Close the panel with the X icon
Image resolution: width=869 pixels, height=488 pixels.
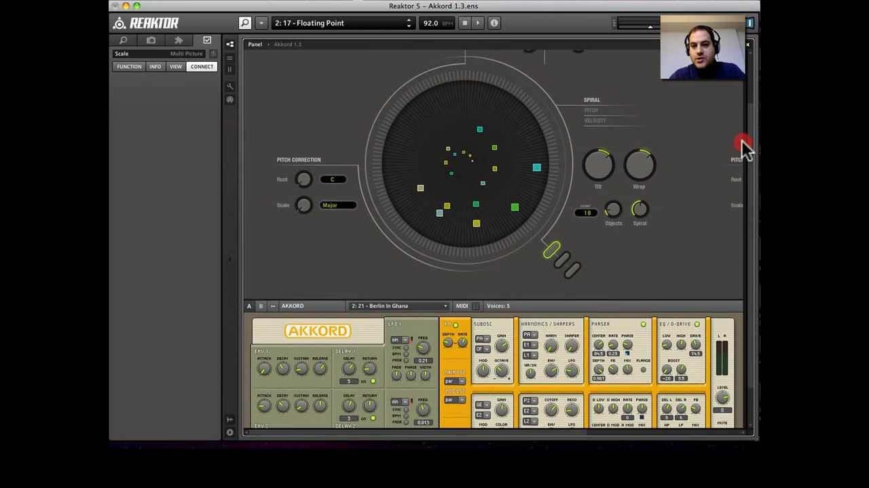(747, 45)
